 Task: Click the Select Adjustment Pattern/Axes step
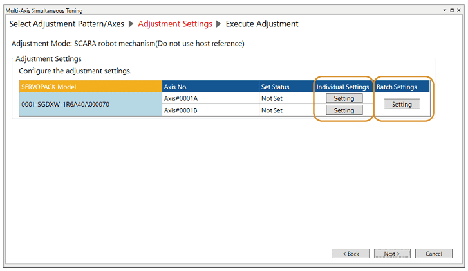(x=66, y=24)
